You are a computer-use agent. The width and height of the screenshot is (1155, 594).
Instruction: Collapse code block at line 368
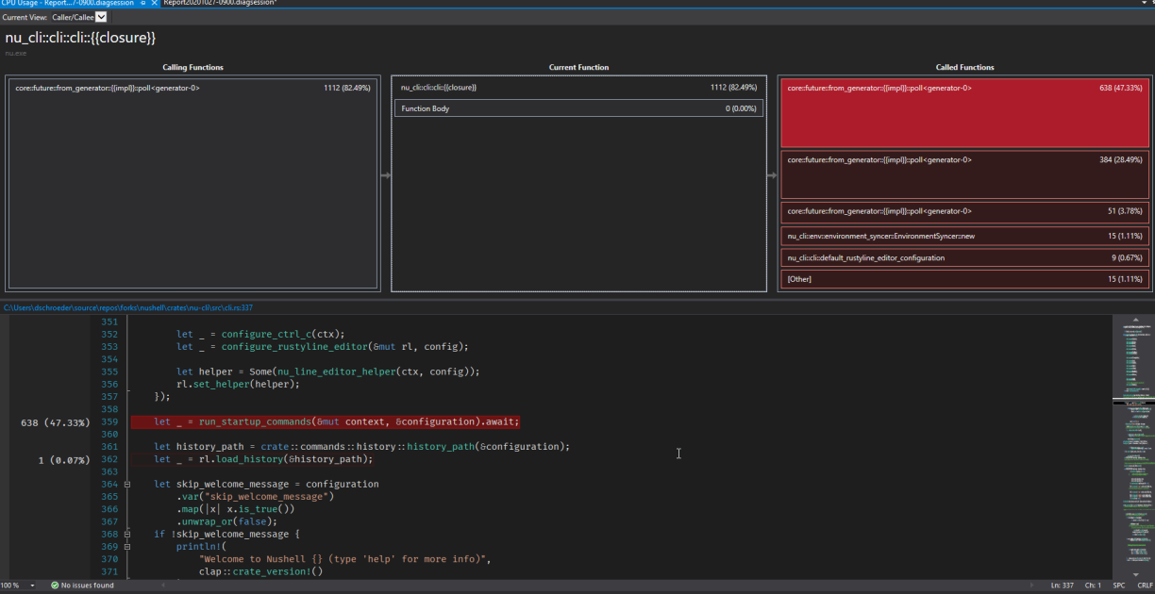128,534
